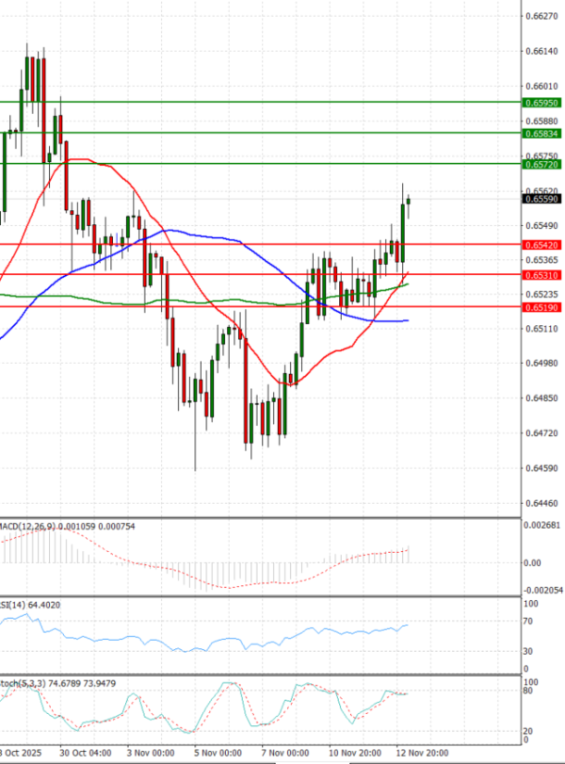Viewport: 565px width, 764px height.
Task: Click the 7 Nov 00:00 time label
Action: 285,755
